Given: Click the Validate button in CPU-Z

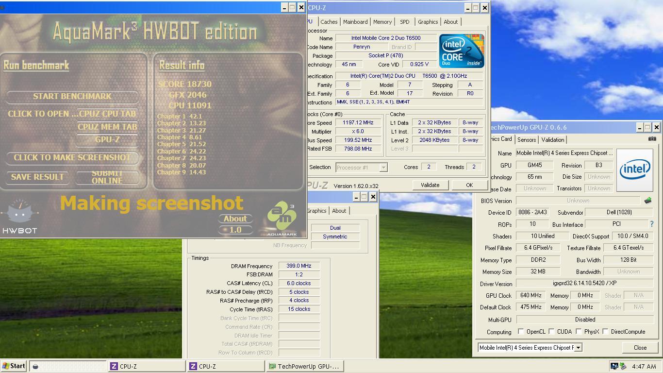Looking at the screenshot, I should tap(430, 185).
